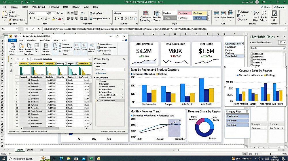Click the Share button
288x161 pixels.
[266, 7]
